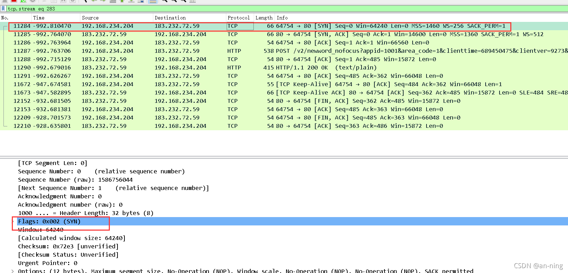Image resolution: width=568 pixels, height=273 pixels.
Task: Click source IP 192.168.234.204 in packet 11287
Action: [107, 51]
